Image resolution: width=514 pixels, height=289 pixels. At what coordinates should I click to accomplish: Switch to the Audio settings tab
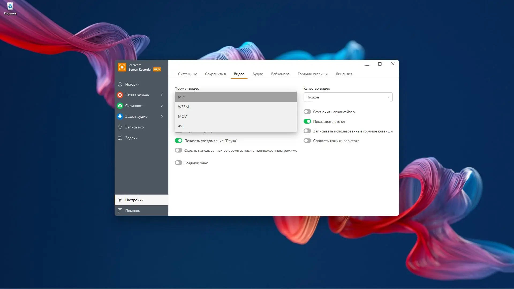tap(258, 74)
